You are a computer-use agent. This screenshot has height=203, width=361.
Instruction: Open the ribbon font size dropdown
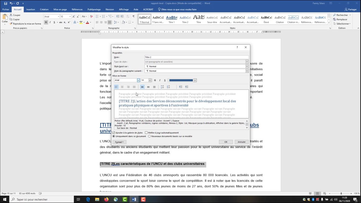pyautogui.click(x=69, y=17)
